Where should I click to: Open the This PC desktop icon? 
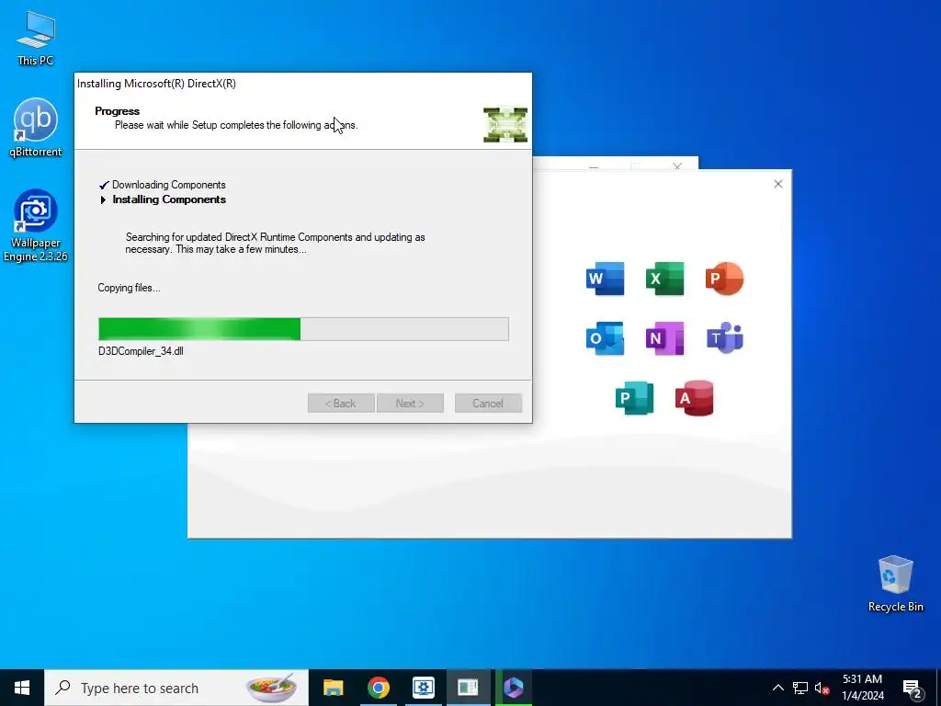[x=36, y=39]
